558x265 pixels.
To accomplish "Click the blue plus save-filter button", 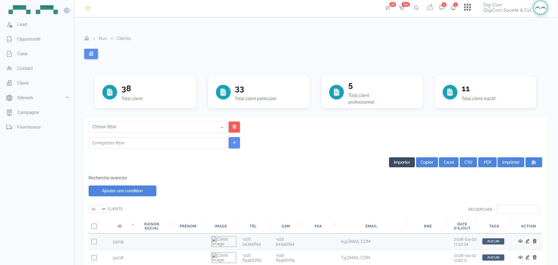I will 234,143.
